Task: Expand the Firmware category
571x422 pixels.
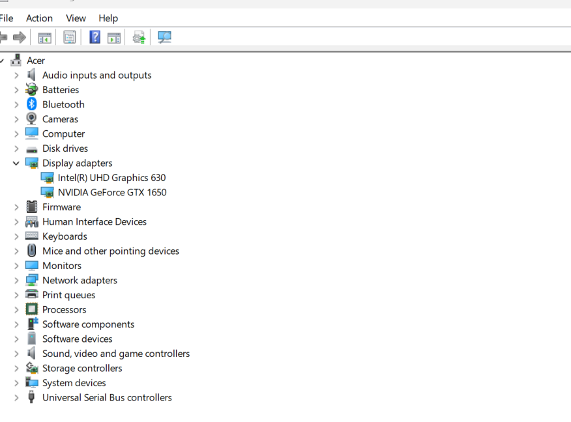Action: click(16, 207)
